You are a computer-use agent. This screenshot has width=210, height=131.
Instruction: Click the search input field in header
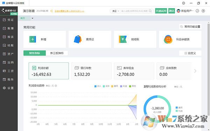click(x=134, y=11)
